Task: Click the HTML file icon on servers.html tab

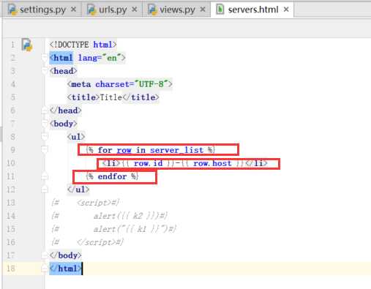Action: click(220, 10)
